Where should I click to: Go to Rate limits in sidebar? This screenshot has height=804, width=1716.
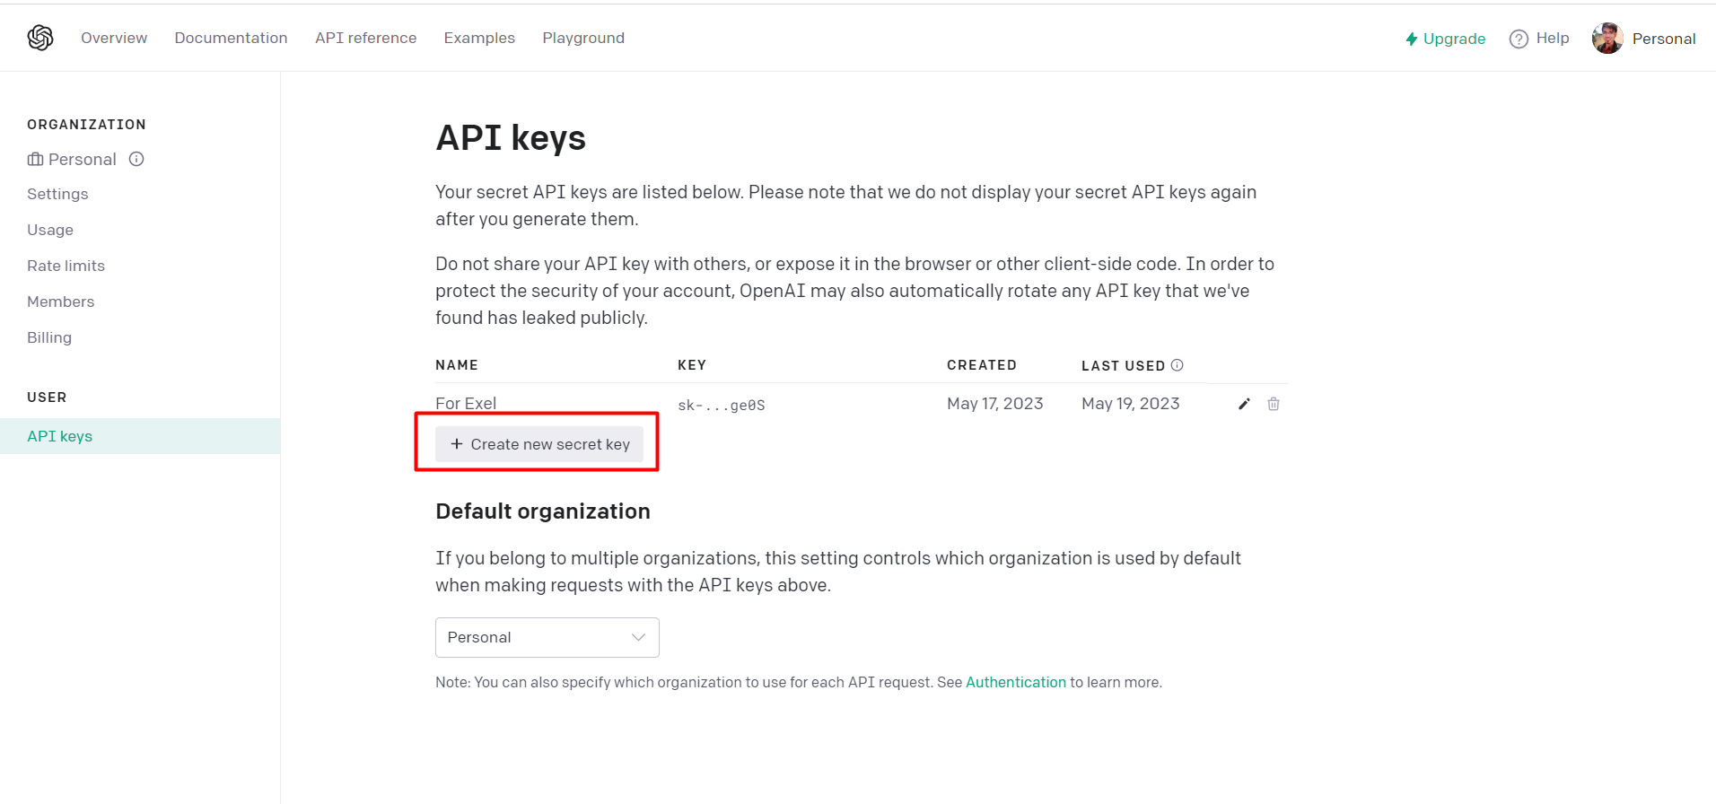tap(66, 266)
